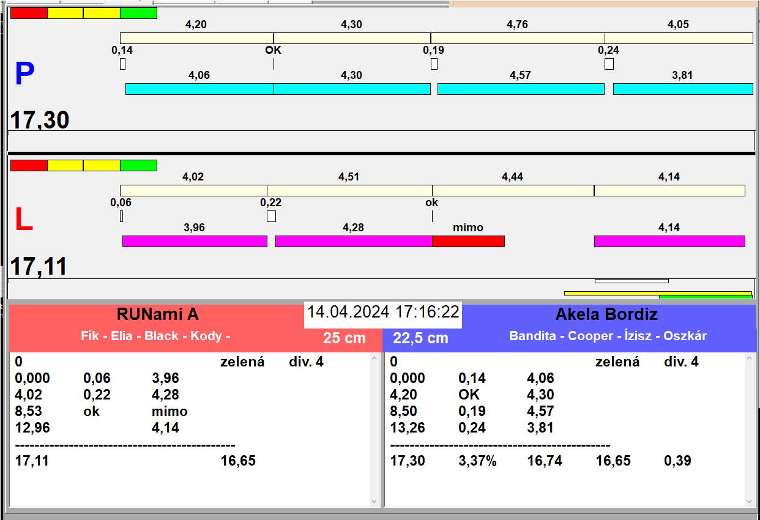Click the cyan bar labeled 4,57
Image resolution: width=760 pixels, height=520 pixels.
521,89
